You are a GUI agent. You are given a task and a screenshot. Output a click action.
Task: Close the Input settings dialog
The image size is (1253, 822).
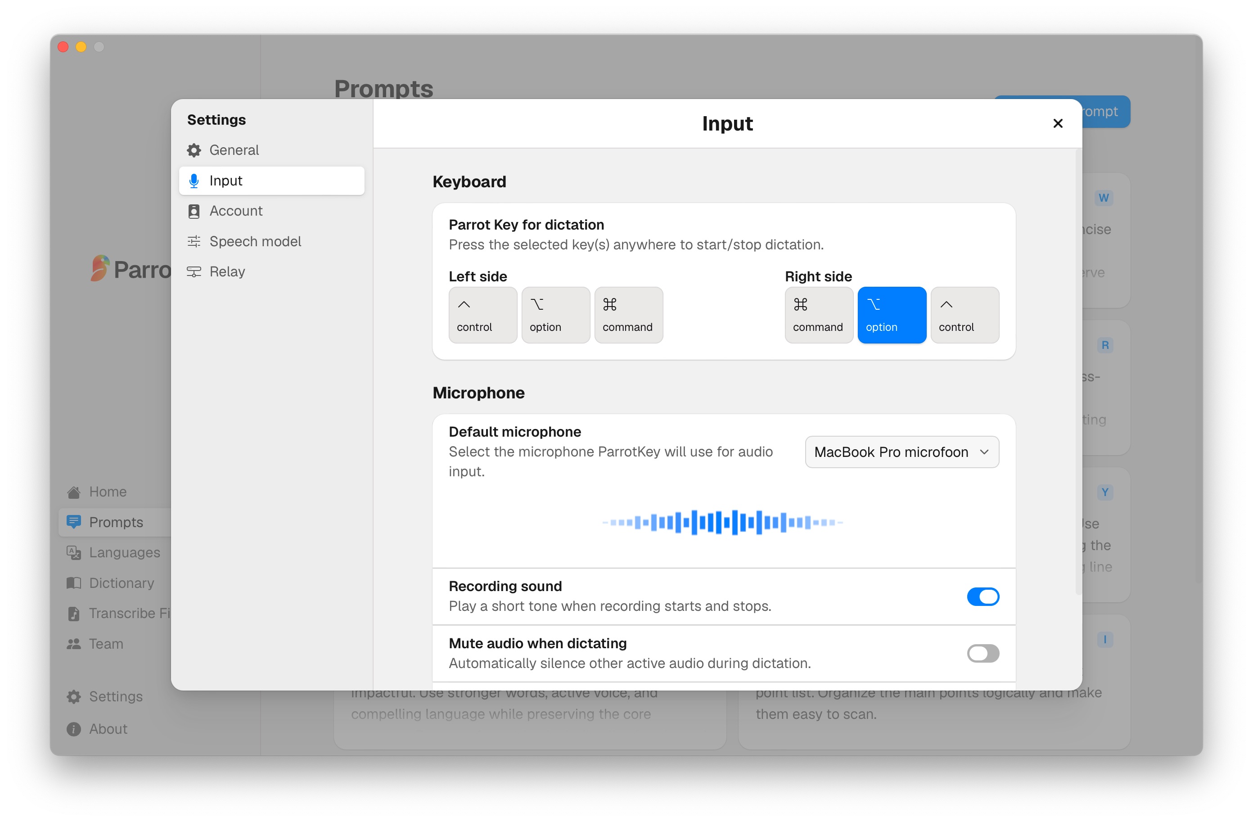coord(1057,123)
